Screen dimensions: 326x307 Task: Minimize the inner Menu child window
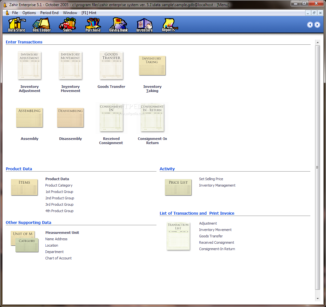click(308, 13)
